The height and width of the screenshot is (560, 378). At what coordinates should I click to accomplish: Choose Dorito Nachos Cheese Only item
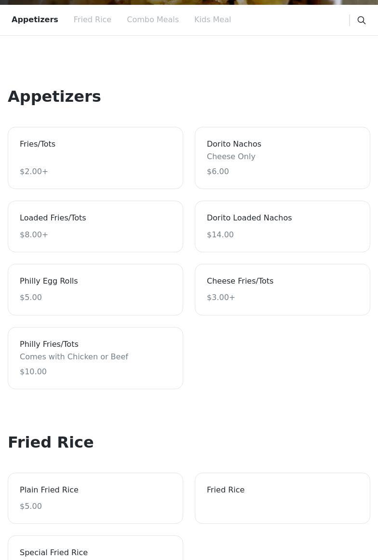(283, 158)
